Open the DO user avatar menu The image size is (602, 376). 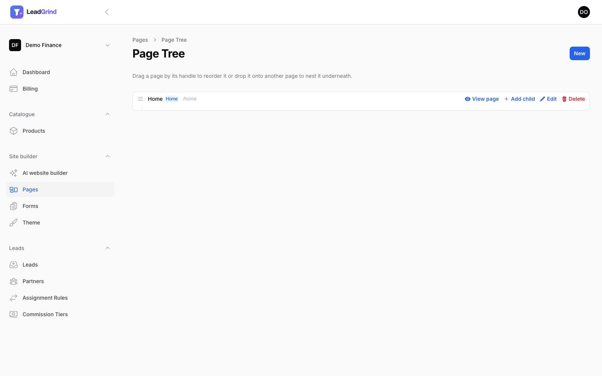[584, 12]
